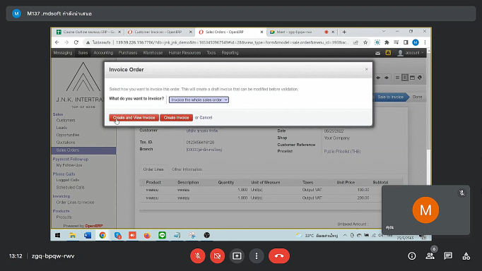Select Quotations in the sidebar

coord(66,143)
